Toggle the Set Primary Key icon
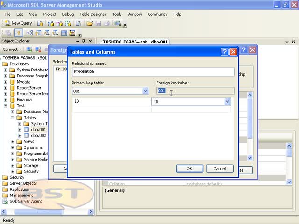Viewport: 299px width, 224px height. pyautogui.click(x=19, y=33)
